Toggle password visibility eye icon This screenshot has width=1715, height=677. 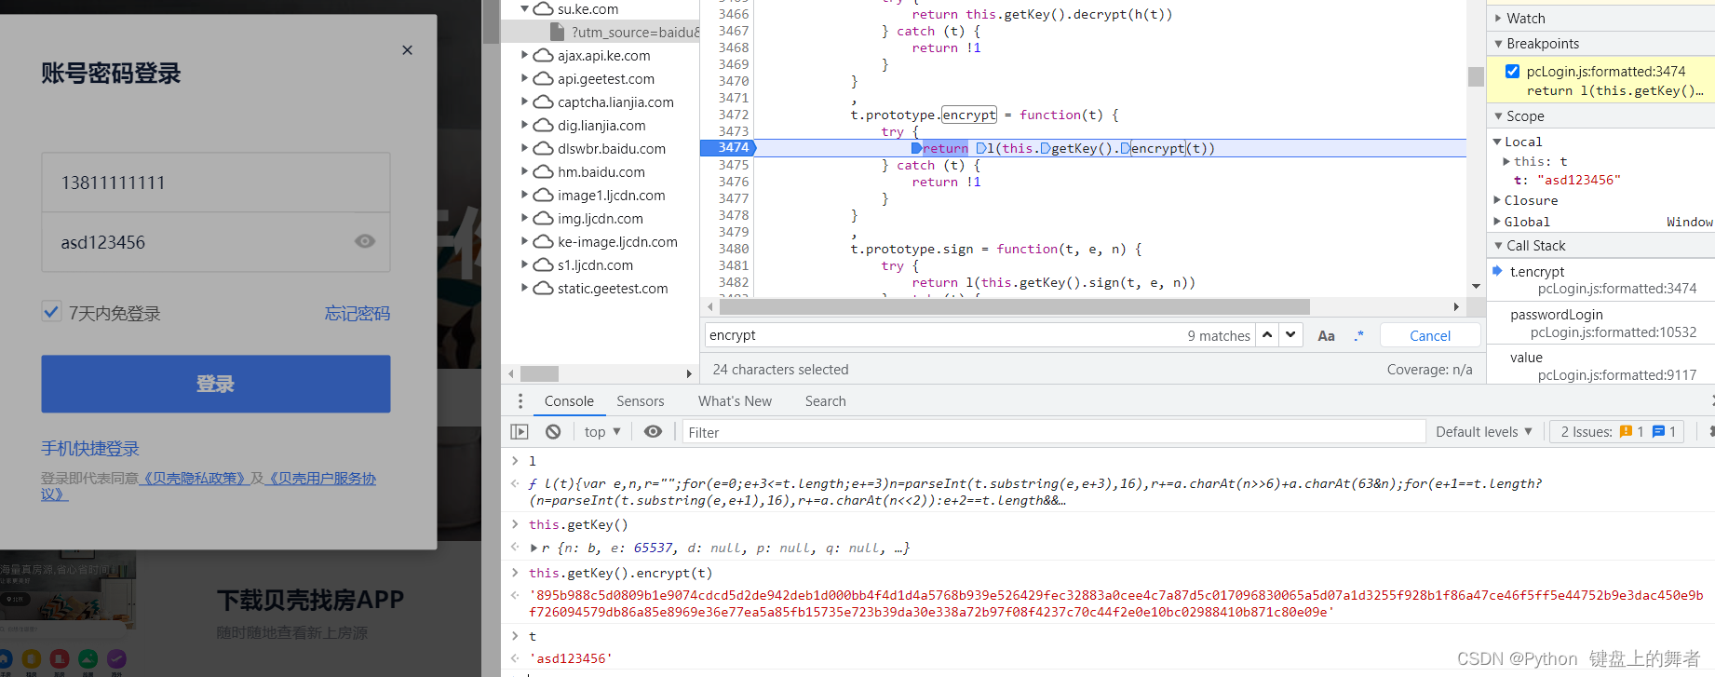click(x=365, y=241)
